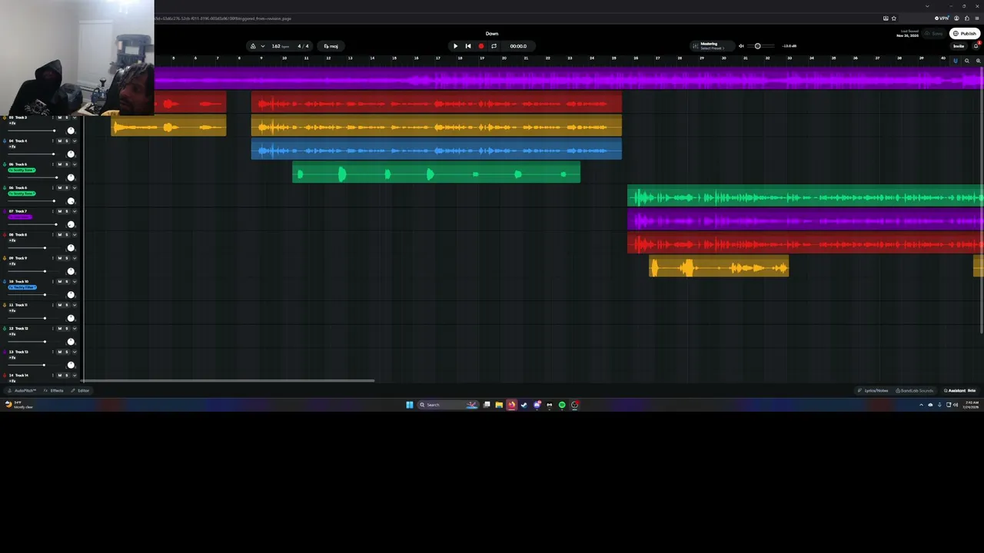This screenshot has height=553, width=984.
Task: Solo Track 3
Action: pos(67,118)
